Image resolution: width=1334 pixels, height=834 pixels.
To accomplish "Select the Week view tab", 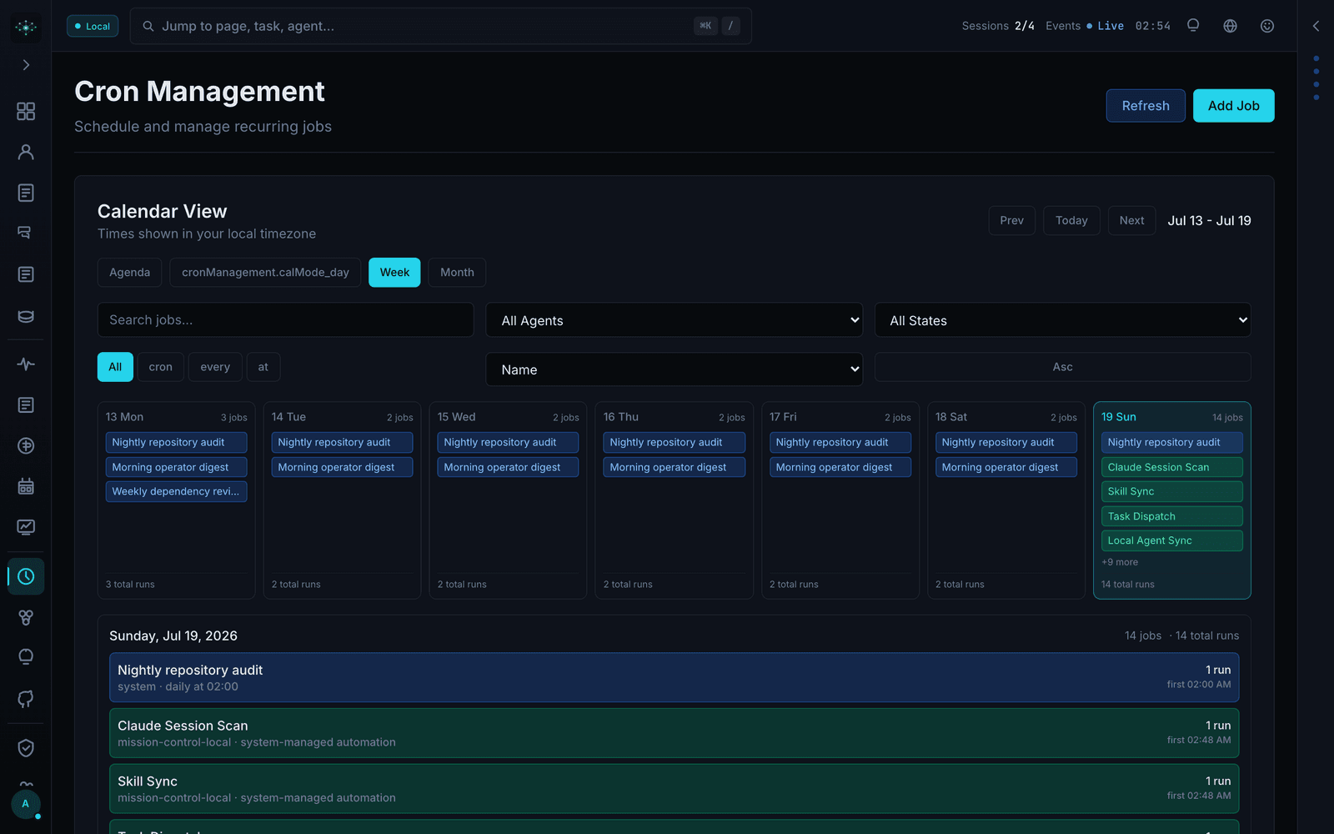I will pos(394,273).
